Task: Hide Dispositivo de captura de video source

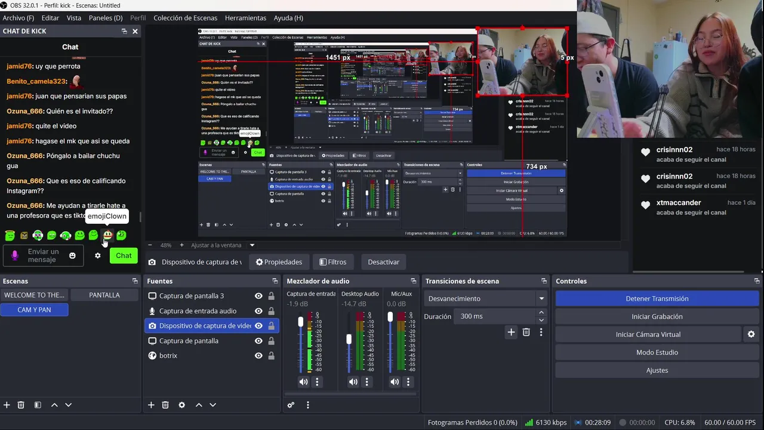Action: click(x=258, y=325)
